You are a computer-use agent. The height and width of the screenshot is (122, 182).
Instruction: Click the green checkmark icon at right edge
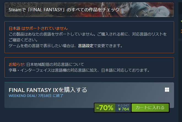pyautogui.click(x=181, y=21)
